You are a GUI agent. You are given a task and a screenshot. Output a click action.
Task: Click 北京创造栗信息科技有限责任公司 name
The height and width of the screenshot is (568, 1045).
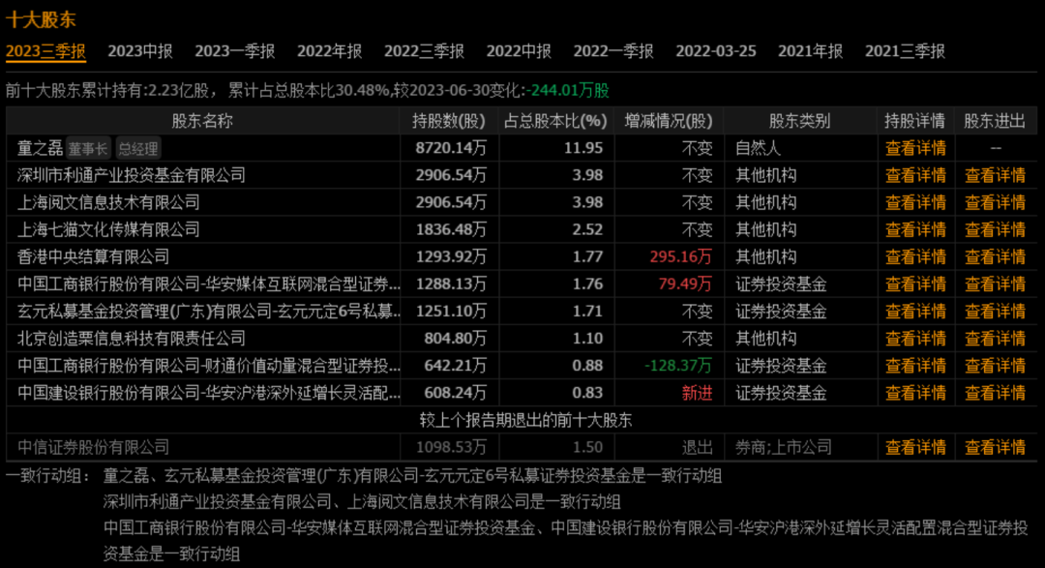(132, 339)
